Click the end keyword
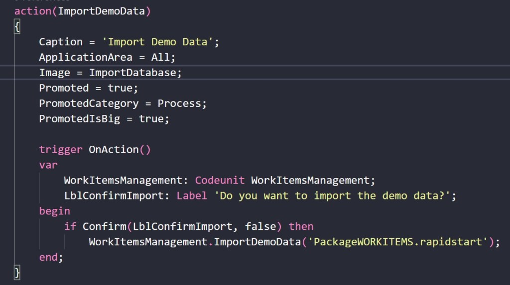This screenshot has width=510, height=285. 48,258
